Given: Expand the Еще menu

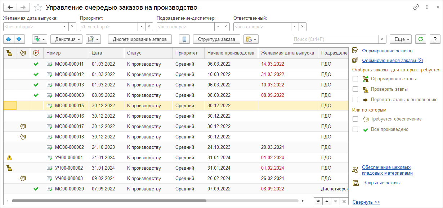Looking at the screenshot, I should (402, 39).
